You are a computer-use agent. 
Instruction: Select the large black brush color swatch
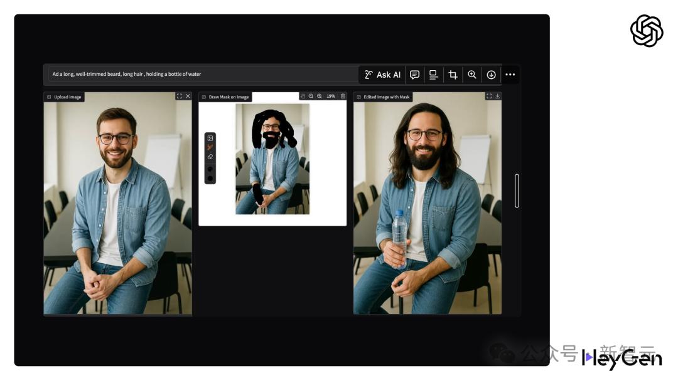209,179
